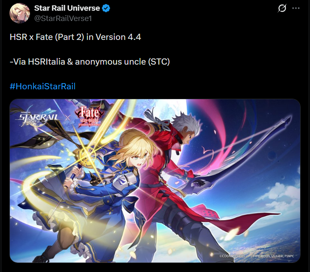Open the #HonkaiStarRail hashtag
The height and width of the screenshot is (272, 310).
coord(42,86)
